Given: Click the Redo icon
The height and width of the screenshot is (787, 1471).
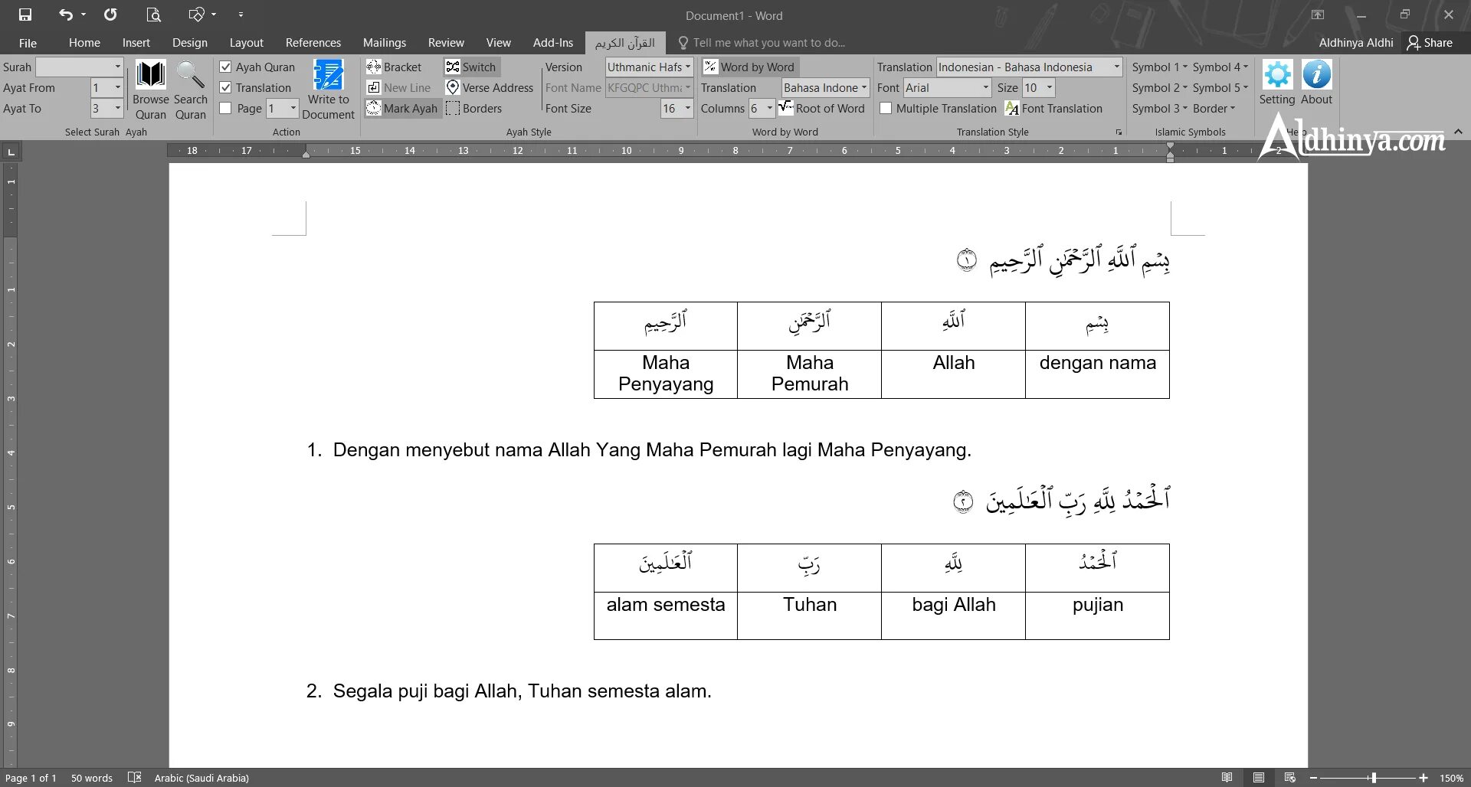Looking at the screenshot, I should pyautogui.click(x=110, y=15).
